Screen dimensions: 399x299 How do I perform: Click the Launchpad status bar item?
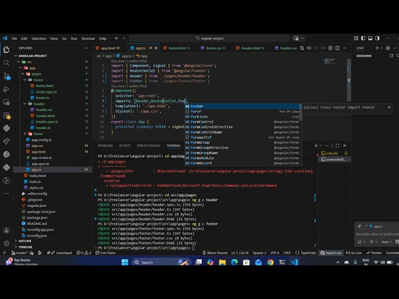(x=60, y=253)
